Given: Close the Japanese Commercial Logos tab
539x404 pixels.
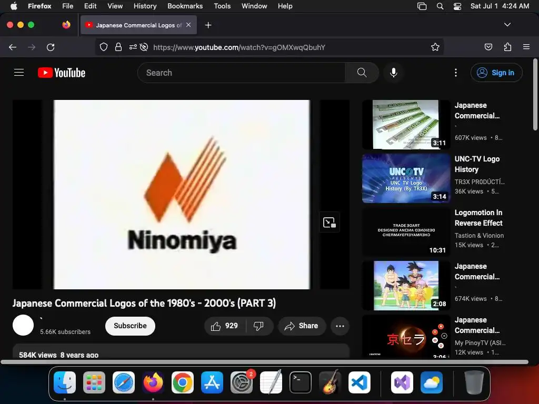Looking at the screenshot, I should 188,25.
